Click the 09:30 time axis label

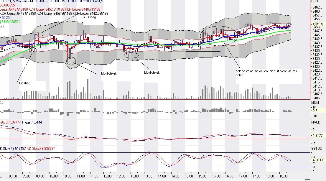[40, 176]
